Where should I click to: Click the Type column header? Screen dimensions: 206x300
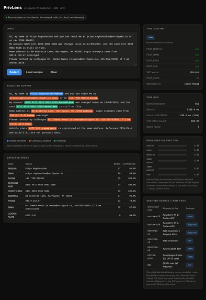10,164
